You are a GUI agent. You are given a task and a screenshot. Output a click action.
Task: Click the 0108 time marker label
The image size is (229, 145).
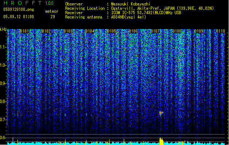point(177,31)
